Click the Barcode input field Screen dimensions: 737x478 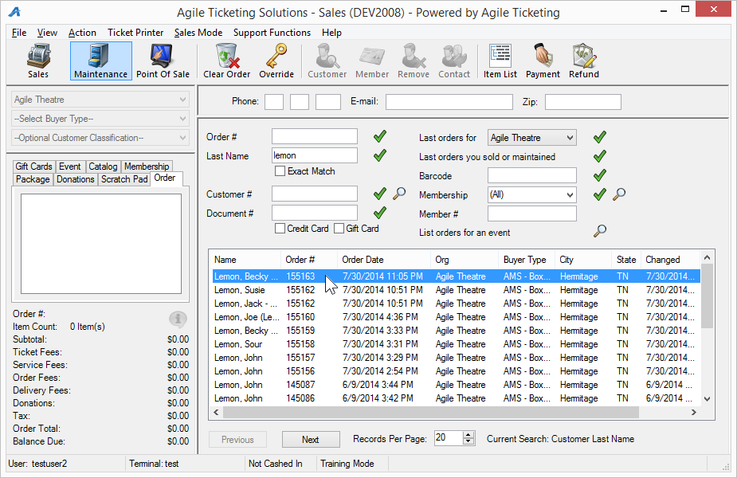[x=532, y=175]
